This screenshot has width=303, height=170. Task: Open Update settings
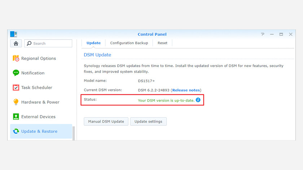pyautogui.click(x=148, y=121)
